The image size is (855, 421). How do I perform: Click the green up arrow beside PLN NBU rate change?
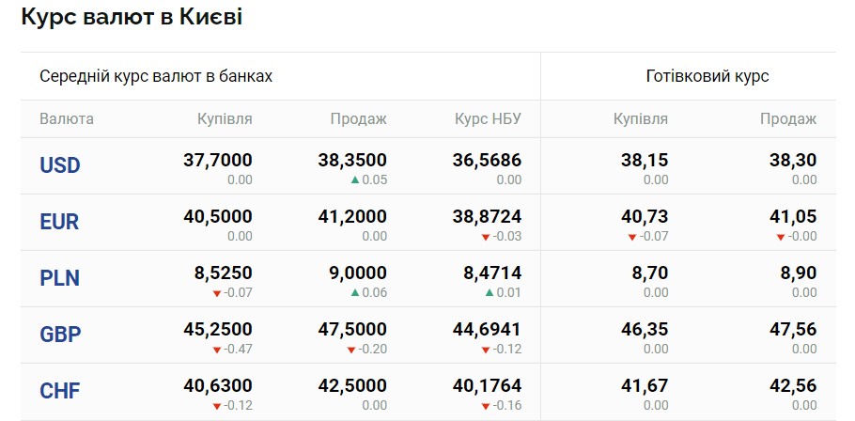[490, 292]
